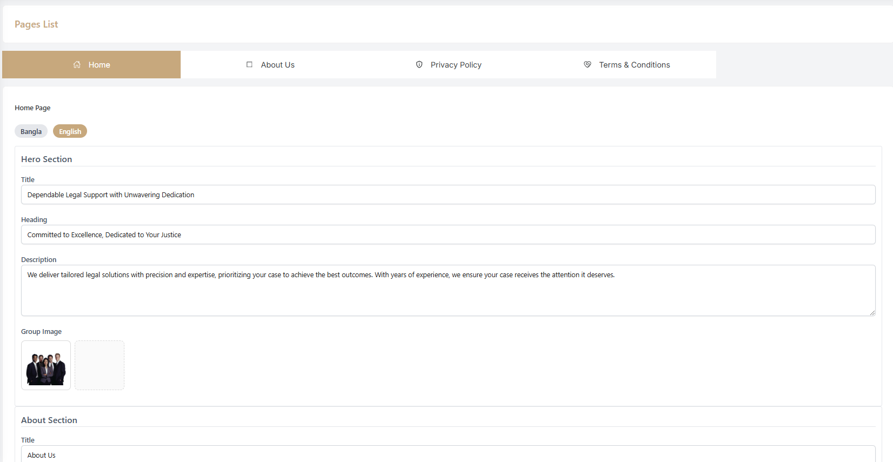Click the shield icon beside Privacy Policy

pyautogui.click(x=419, y=65)
